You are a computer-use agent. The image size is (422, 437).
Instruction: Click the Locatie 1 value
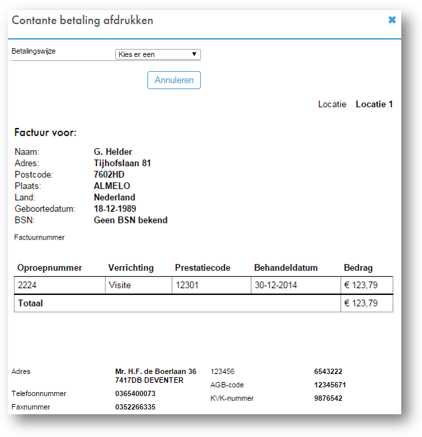374,104
